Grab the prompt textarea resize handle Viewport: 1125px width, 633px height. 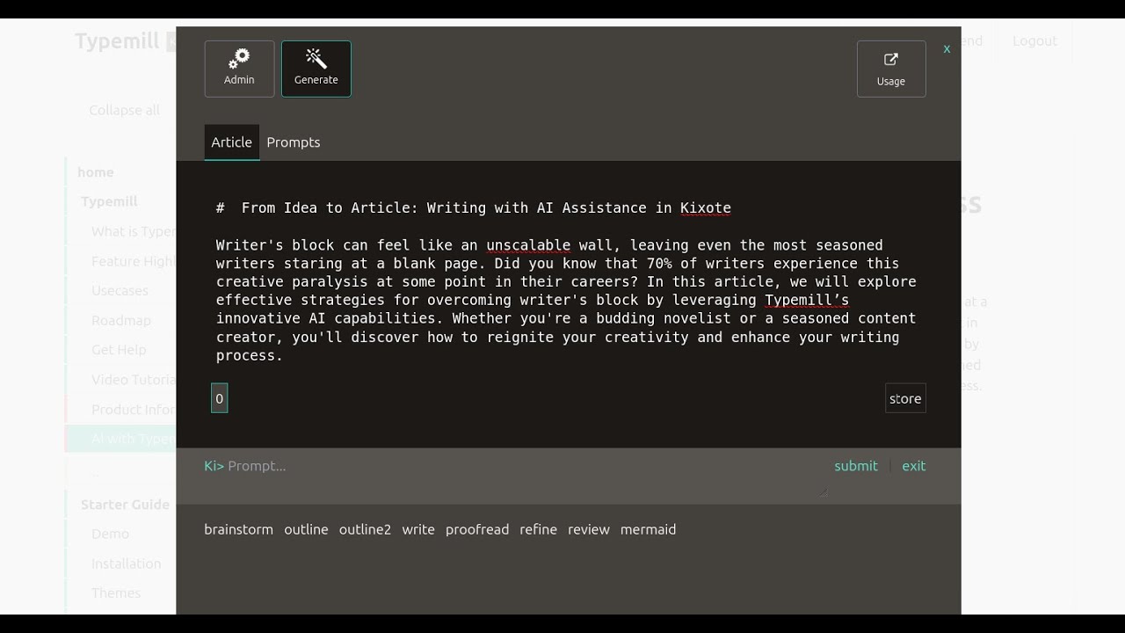[823, 492]
